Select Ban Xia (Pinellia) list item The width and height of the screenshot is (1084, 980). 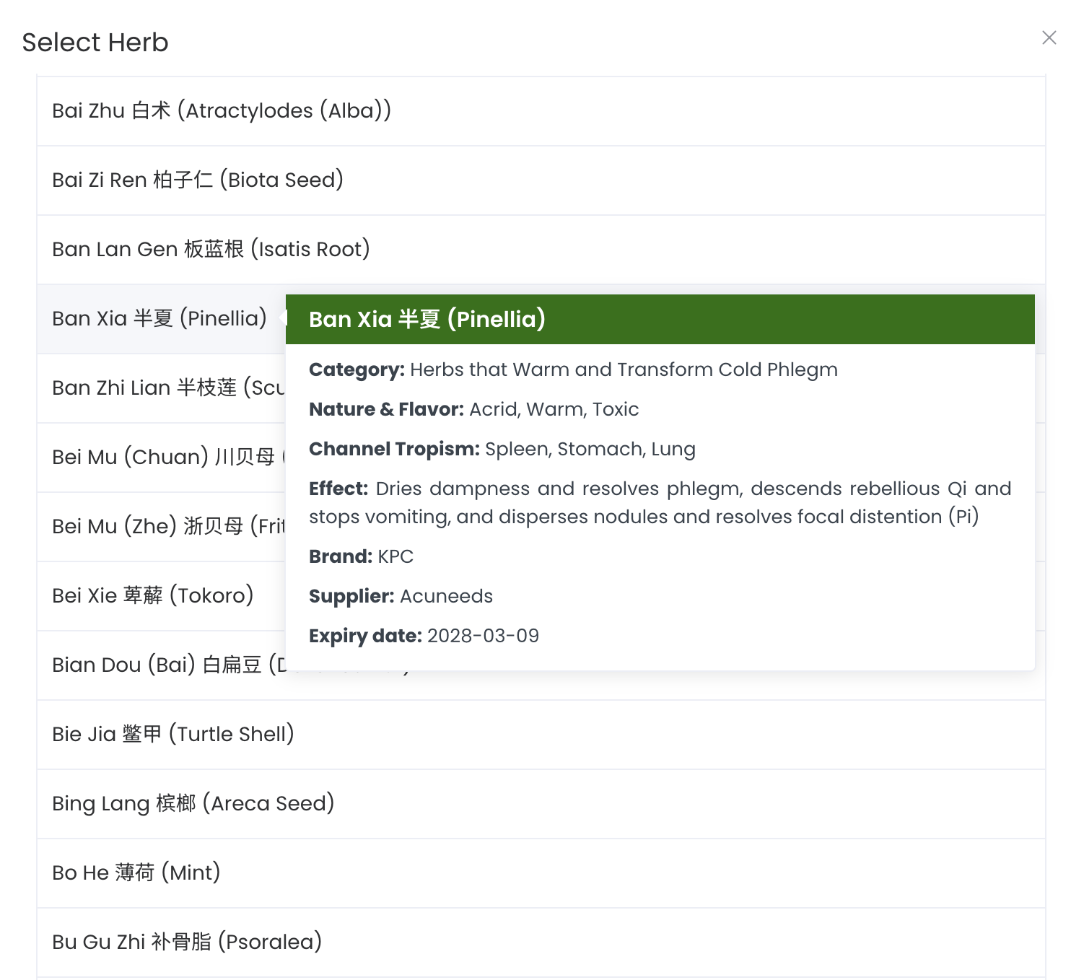point(159,319)
